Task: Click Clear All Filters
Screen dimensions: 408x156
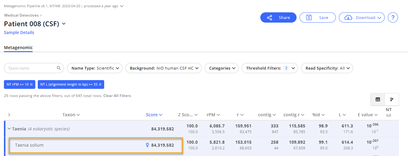Action: (117, 96)
